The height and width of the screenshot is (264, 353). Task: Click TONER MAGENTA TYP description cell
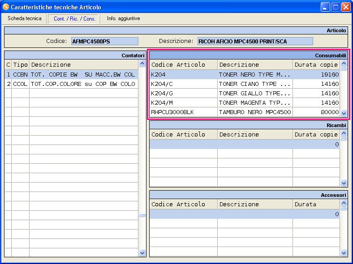coord(255,103)
